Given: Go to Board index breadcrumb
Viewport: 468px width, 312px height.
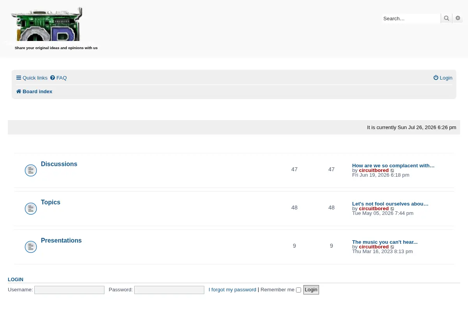Looking at the screenshot, I should point(34,91).
